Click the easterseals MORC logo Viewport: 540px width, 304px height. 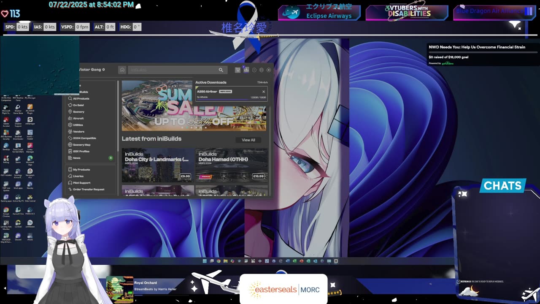tap(283, 289)
